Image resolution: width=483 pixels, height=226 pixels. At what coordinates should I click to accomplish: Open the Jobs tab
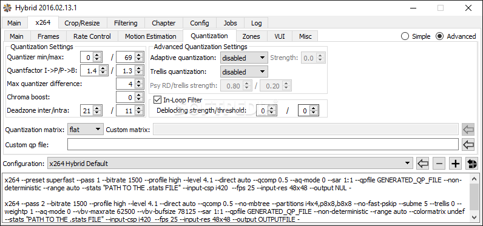click(x=230, y=23)
